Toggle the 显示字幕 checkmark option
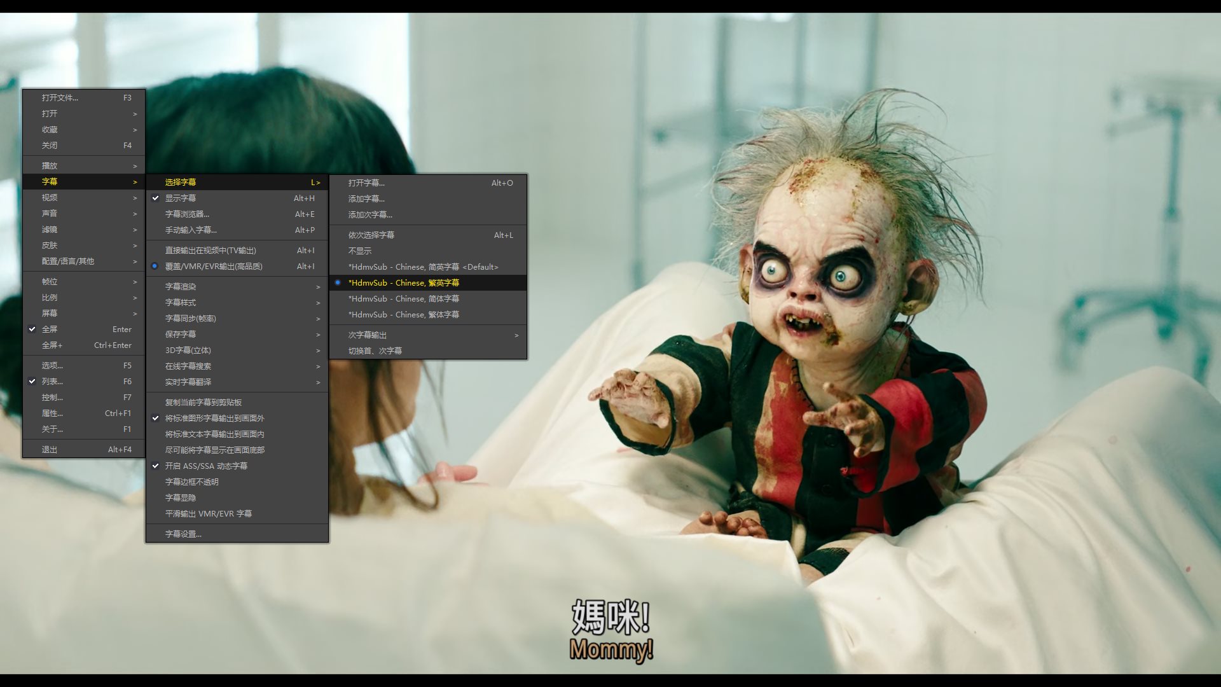 (181, 198)
